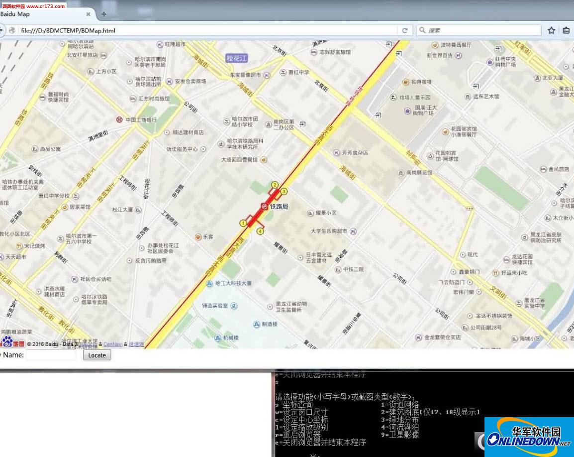The width and height of the screenshot is (574, 457).
Task: Open a new browser tab
Action: pos(104,14)
